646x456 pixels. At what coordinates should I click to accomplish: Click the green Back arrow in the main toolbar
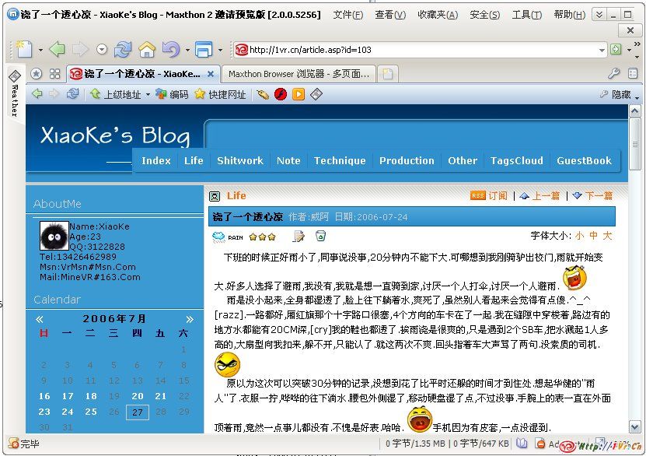[57, 50]
